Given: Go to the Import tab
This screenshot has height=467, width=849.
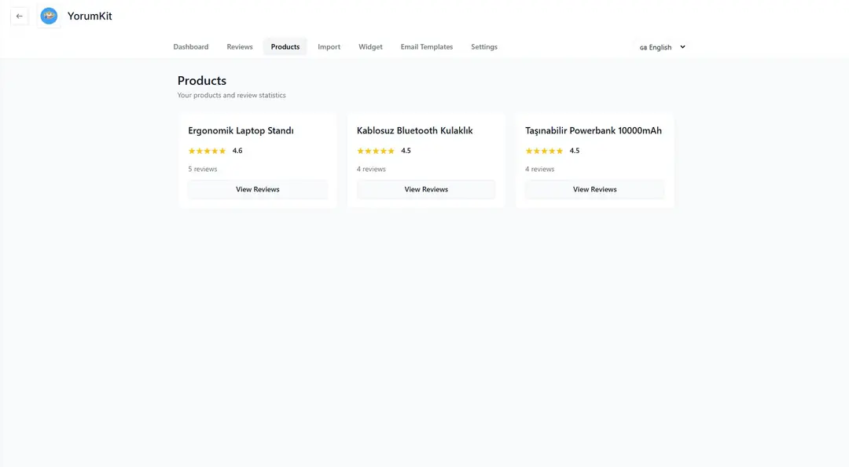Looking at the screenshot, I should [329, 47].
